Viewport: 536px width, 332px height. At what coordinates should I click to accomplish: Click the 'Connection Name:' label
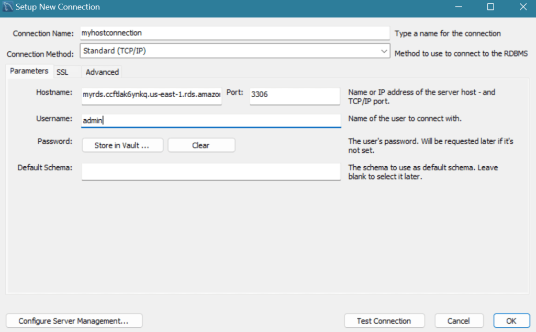43,33
